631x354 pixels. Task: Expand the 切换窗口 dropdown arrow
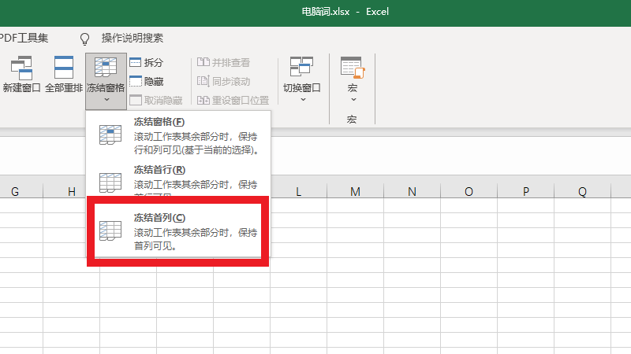click(302, 100)
